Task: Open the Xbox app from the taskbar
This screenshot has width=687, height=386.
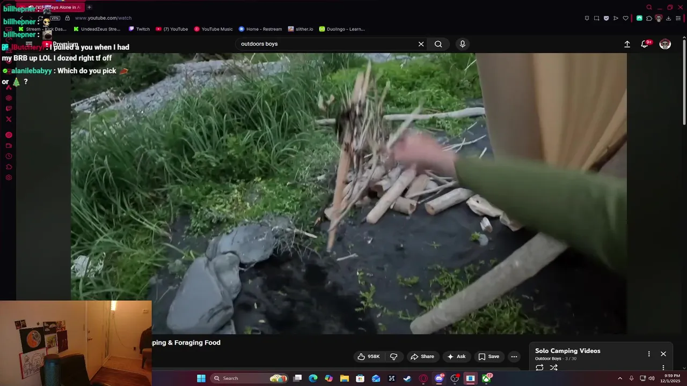Action: (486, 378)
